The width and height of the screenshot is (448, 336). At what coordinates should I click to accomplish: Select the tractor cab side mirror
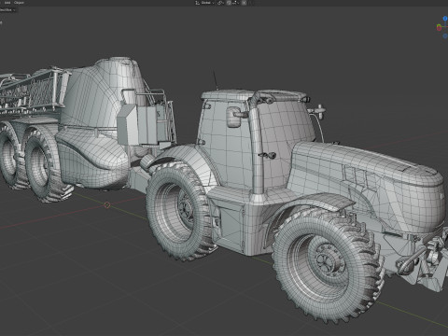pos(234,117)
